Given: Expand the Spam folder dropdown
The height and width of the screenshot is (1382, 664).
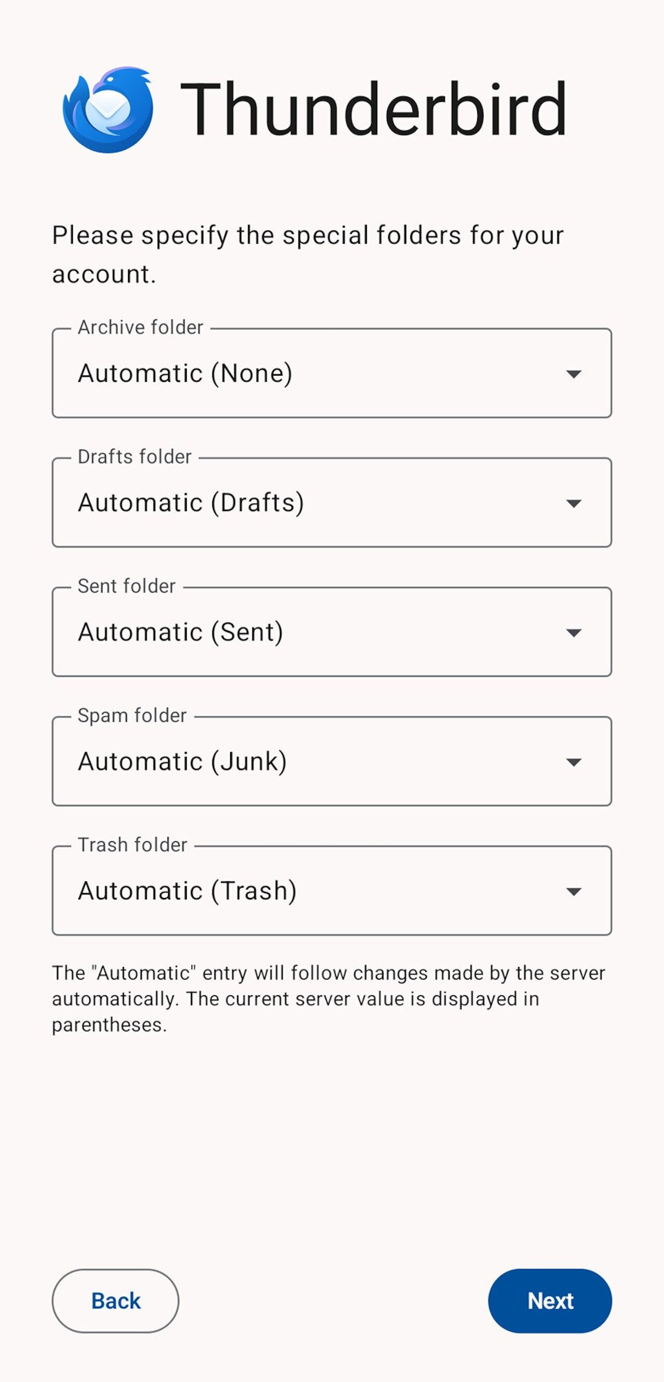Looking at the screenshot, I should tap(333, 762).
